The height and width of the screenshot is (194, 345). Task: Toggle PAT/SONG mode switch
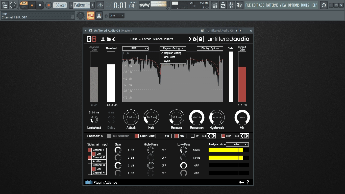coord(24,5)
